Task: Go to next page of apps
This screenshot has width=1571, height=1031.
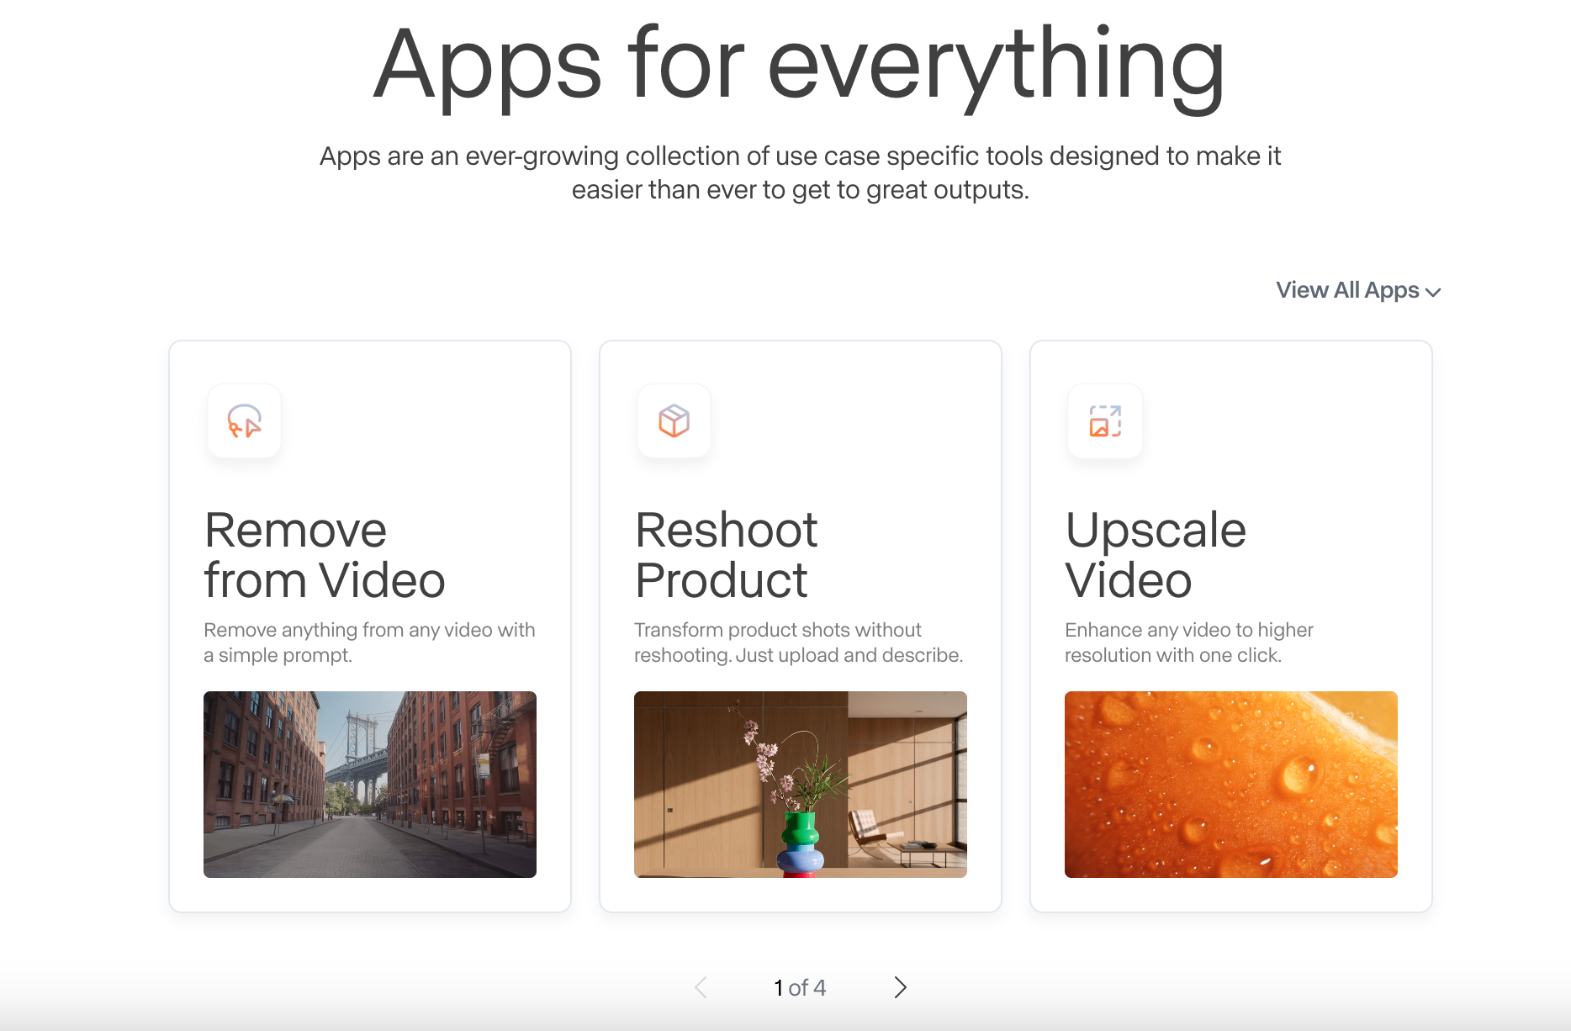Action: (900, 987)
